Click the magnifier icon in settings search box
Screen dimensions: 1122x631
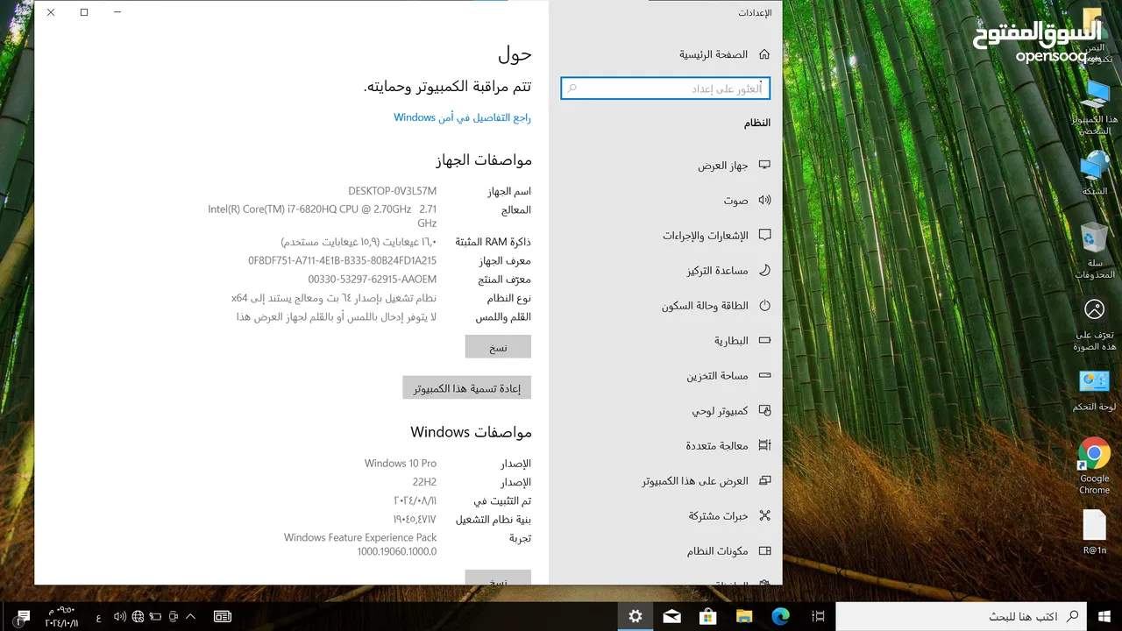tap(572, 89)
